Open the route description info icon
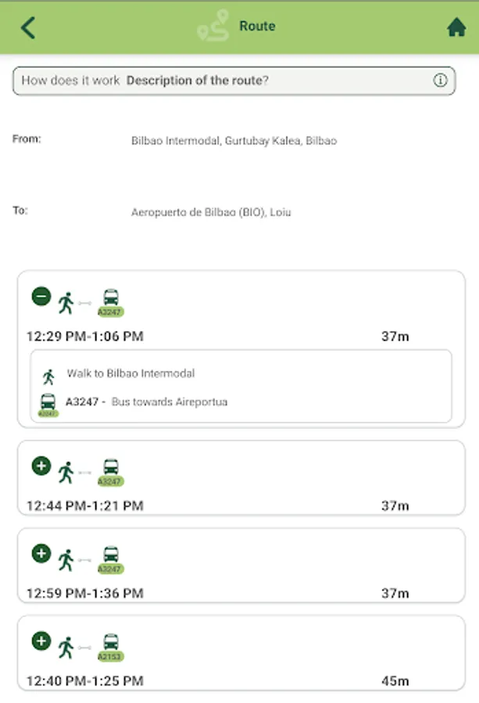 (440, 80)
